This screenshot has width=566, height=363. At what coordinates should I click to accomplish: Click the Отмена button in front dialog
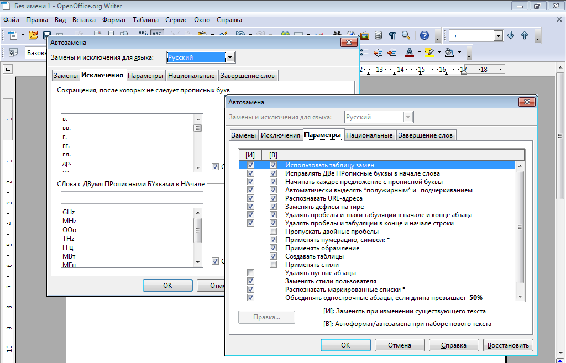399,345
